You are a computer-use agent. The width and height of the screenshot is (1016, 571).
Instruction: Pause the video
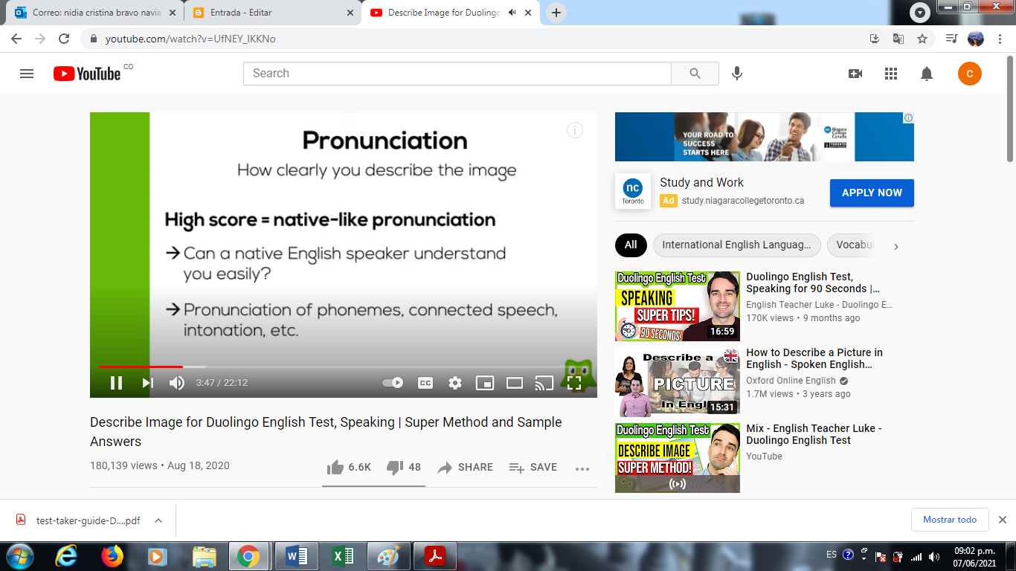coord(116,383)
